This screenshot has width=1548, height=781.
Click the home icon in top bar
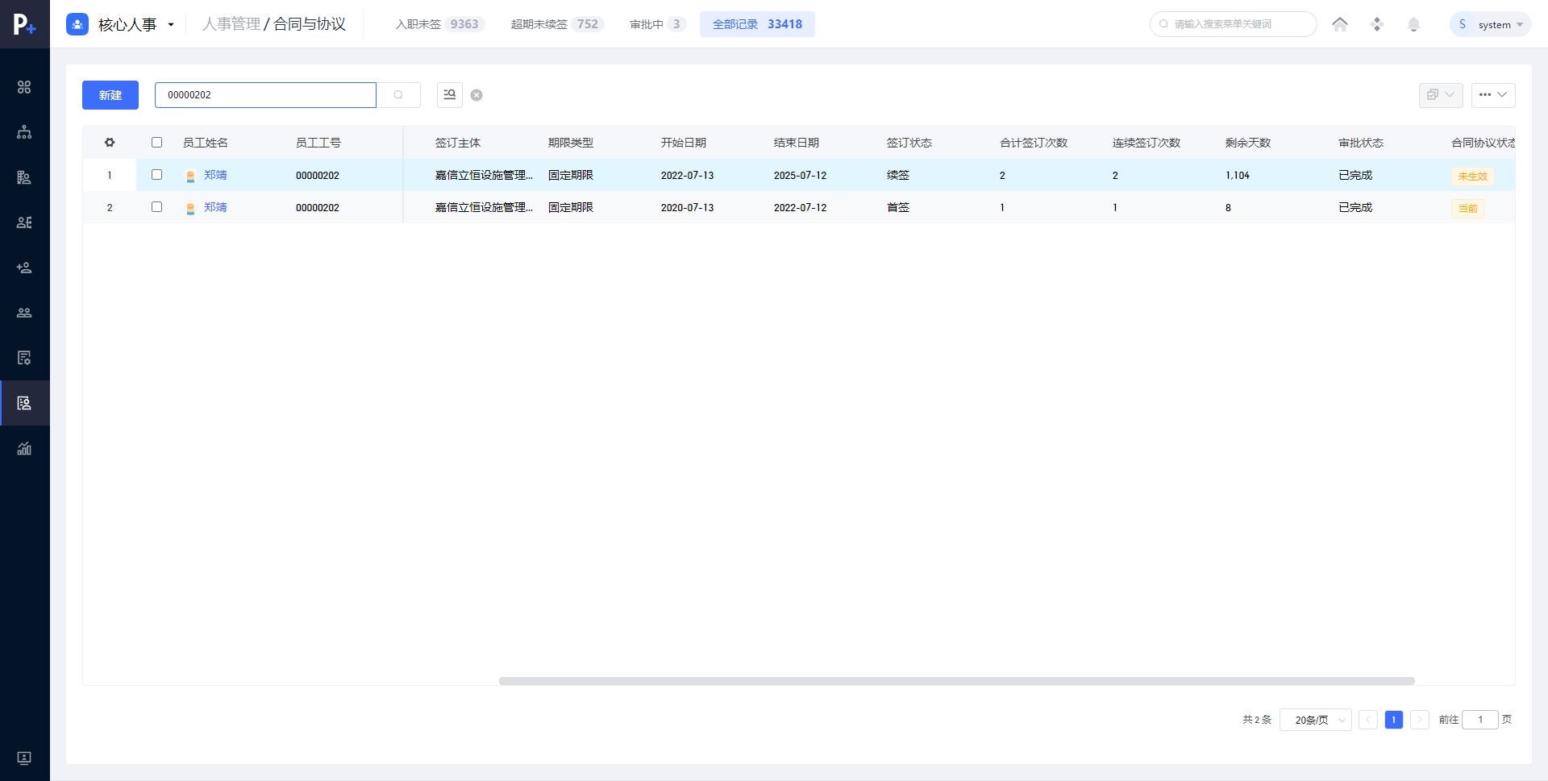(x=1340, y=24)
